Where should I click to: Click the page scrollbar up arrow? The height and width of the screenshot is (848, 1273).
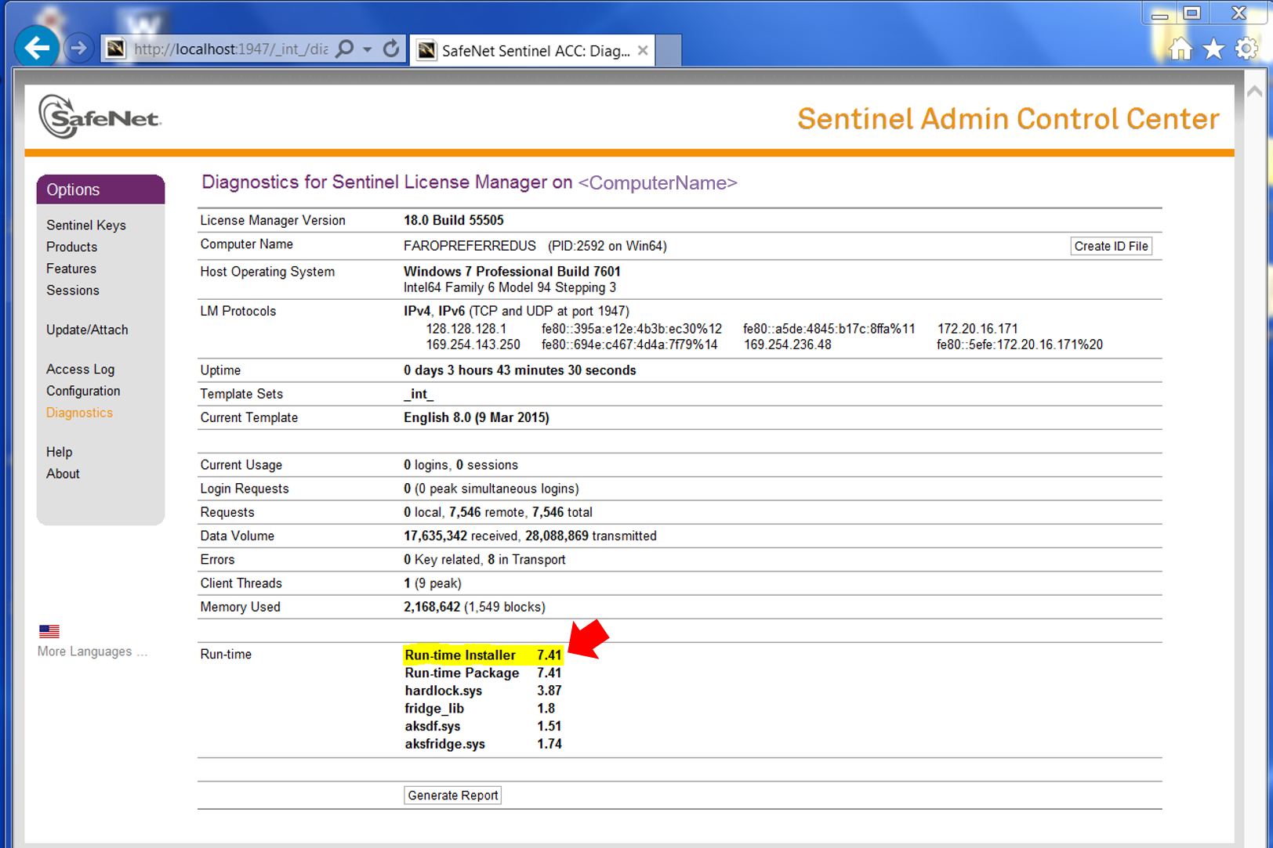(x=1254, y=91)
